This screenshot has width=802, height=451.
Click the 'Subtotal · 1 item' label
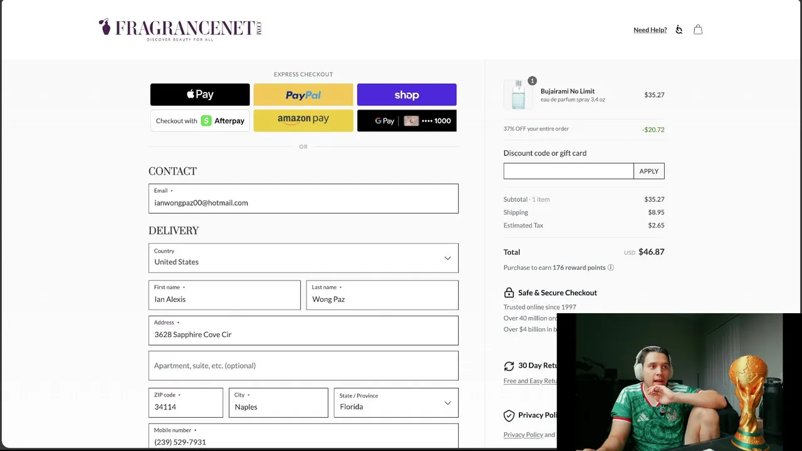click(x=526, y=199)
